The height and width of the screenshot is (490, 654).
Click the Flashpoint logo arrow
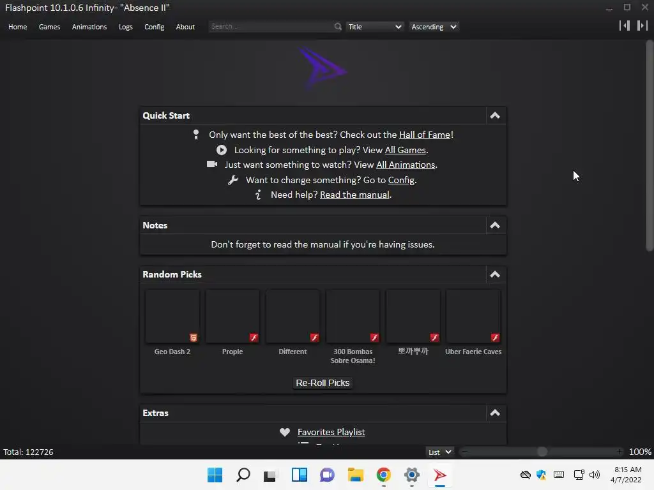(x=322, y=68)
